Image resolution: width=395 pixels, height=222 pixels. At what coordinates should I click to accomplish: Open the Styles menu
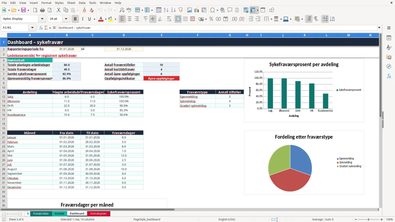59,3
